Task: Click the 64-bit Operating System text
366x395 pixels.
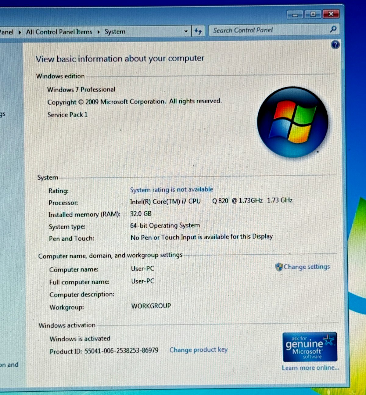Action: 165,225
